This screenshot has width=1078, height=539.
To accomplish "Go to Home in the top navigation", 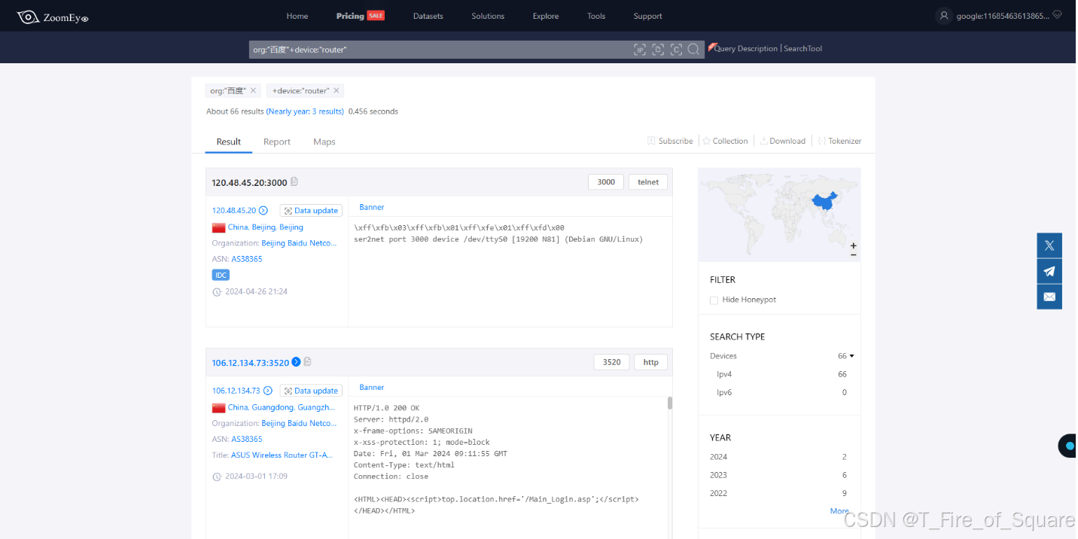I will click(x=297, y=16).
